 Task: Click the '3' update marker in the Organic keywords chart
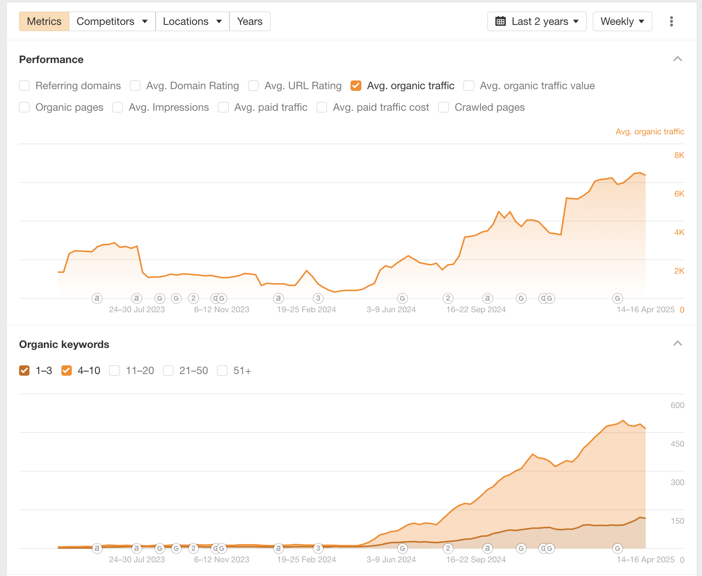point(318,548)
